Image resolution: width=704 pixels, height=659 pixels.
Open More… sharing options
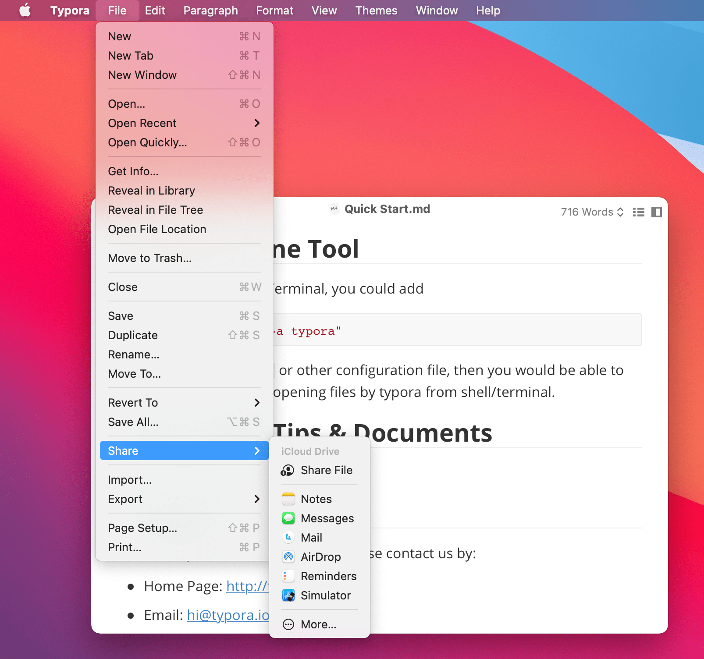pyautogui.click(x=319, y=624)
